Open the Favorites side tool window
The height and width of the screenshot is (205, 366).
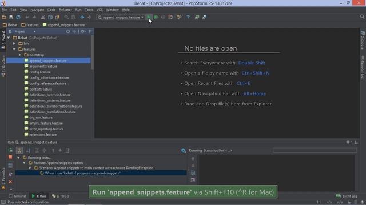[x=3, y=178]
